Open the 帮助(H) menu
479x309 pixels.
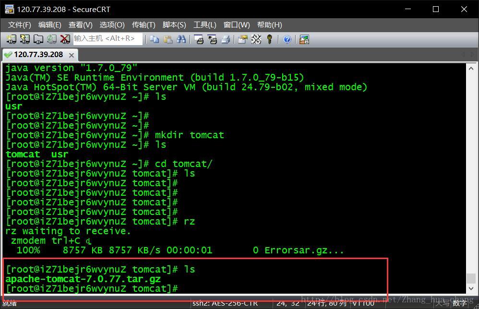(x=269, y=25)
